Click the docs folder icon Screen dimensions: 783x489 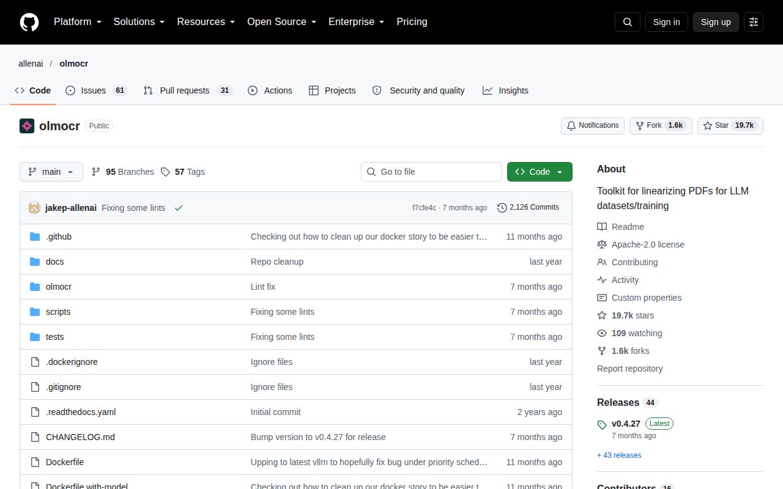tap(35, 262)
